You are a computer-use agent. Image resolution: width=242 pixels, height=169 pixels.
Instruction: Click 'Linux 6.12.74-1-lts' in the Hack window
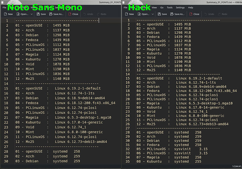(196, 83)
